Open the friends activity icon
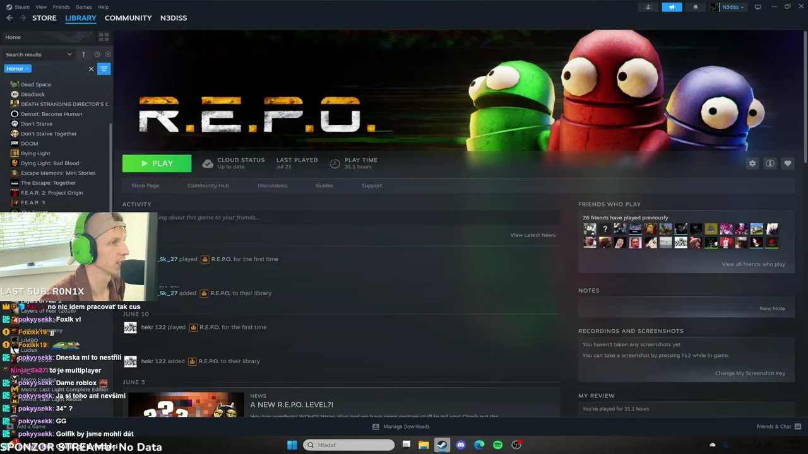 pyautogui.click(x=648, y=7)
